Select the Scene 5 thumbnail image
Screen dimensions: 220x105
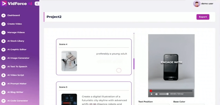69,99
